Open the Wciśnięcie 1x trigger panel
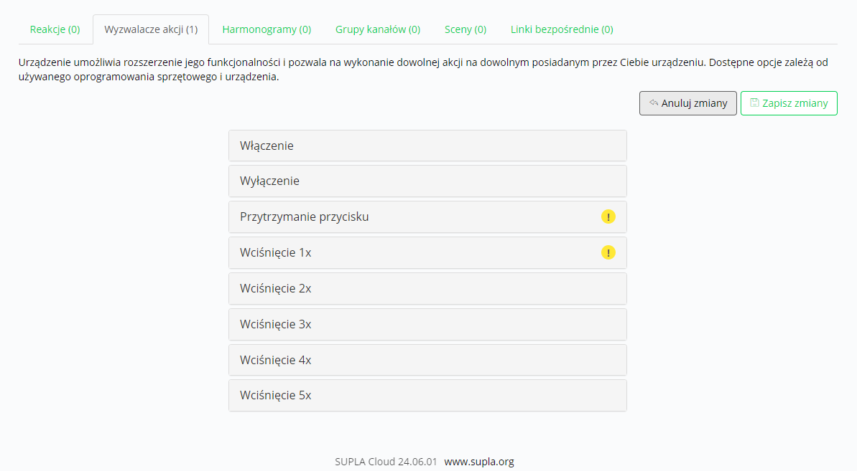 (427, 252)
